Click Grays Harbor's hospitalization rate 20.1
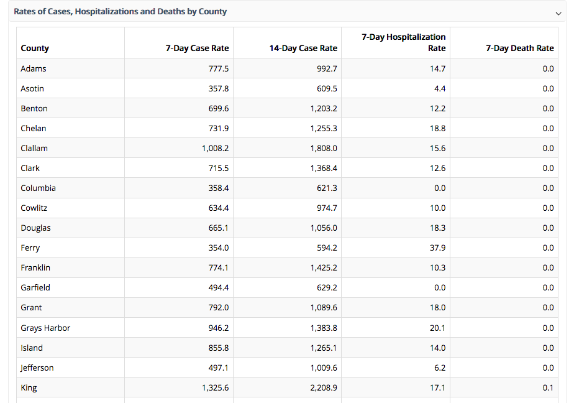Image resolution: width=574 pixels, height=403 pixels. (437, 328)
